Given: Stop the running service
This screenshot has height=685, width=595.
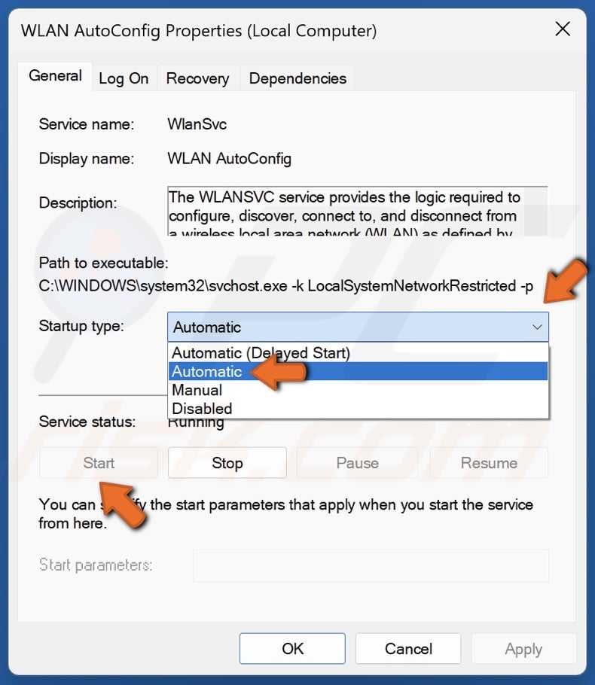Looking at the screenshot, I should (227, 462).
